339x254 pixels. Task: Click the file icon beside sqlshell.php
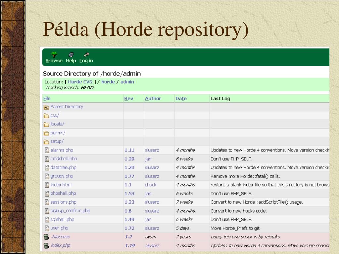[x=47, y=220]
